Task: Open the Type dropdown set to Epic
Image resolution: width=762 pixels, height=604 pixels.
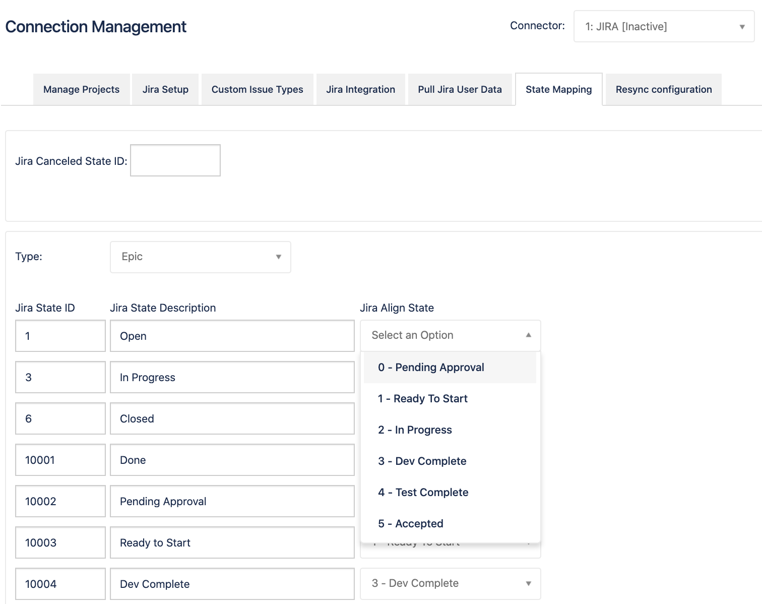Action: (201, 257)
